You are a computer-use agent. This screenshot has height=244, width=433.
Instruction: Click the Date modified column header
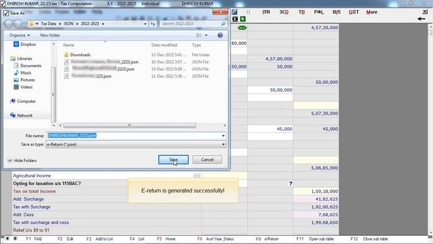(164, 45)
